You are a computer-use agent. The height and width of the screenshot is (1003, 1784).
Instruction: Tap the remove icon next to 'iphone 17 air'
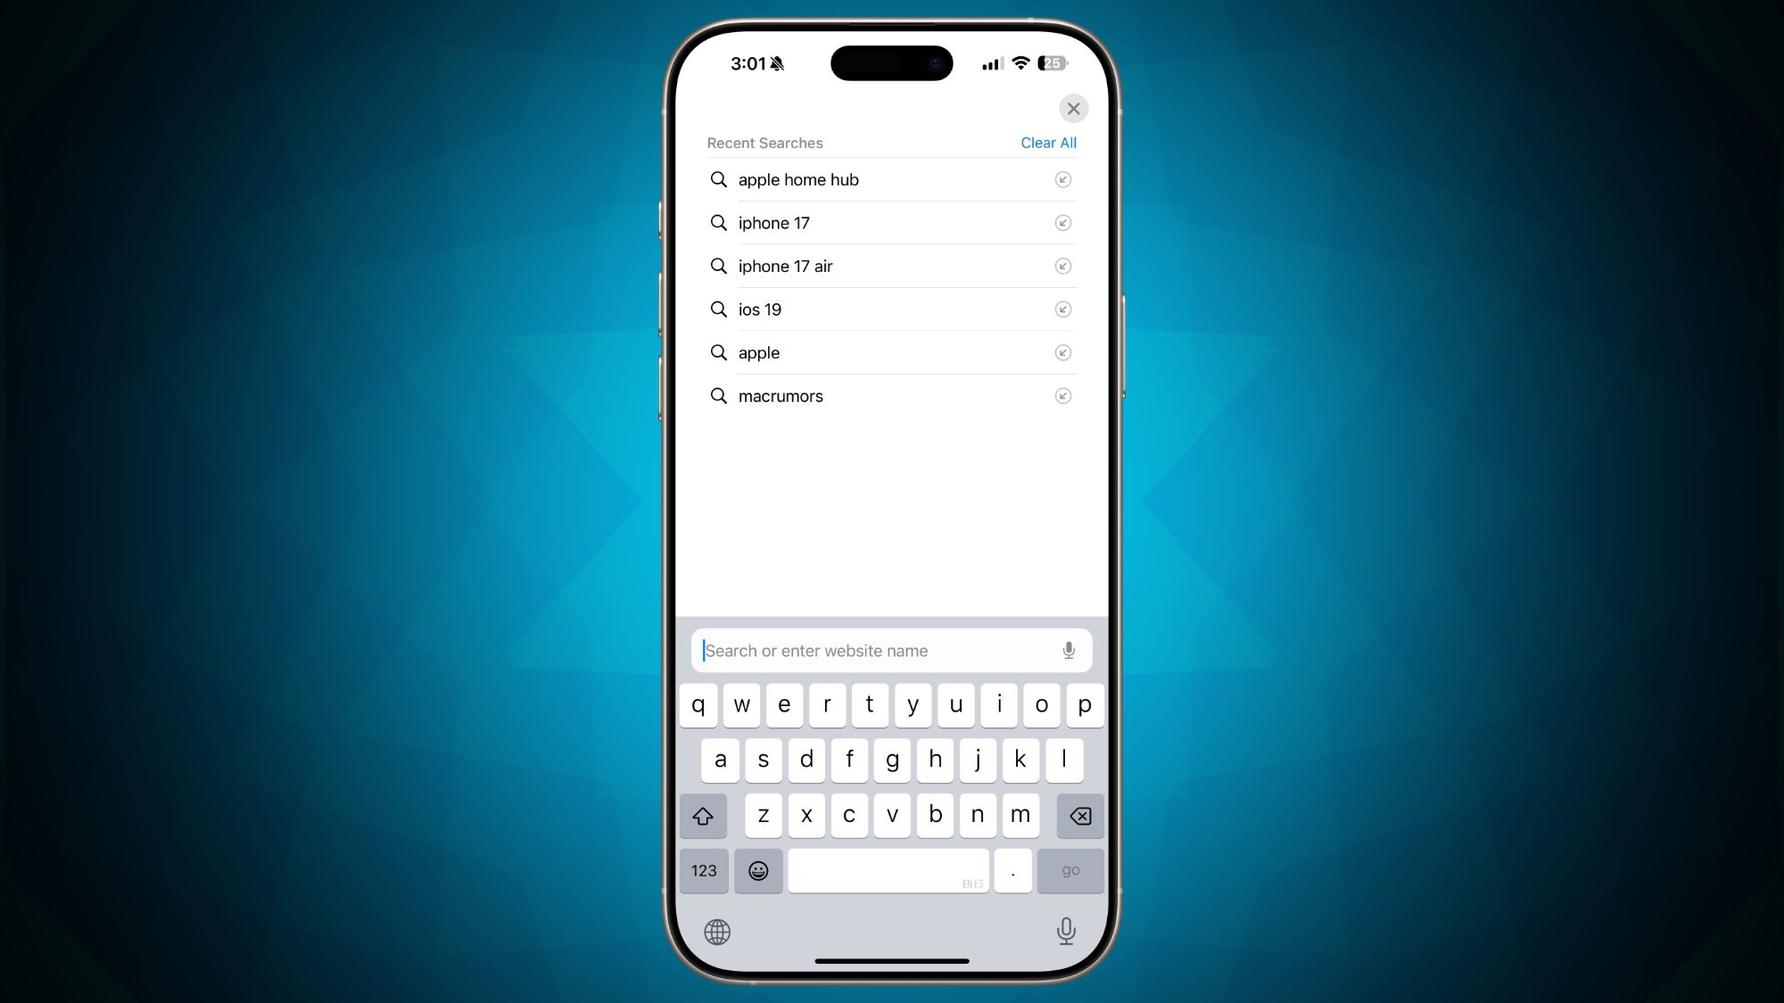tap(1062, 266)
